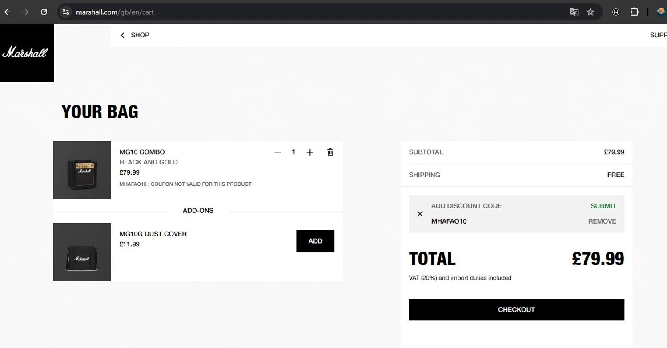Viewport: 667px width, 348px height.
Task: Click the £11.99 dust cover price
Action: (129, 244)
